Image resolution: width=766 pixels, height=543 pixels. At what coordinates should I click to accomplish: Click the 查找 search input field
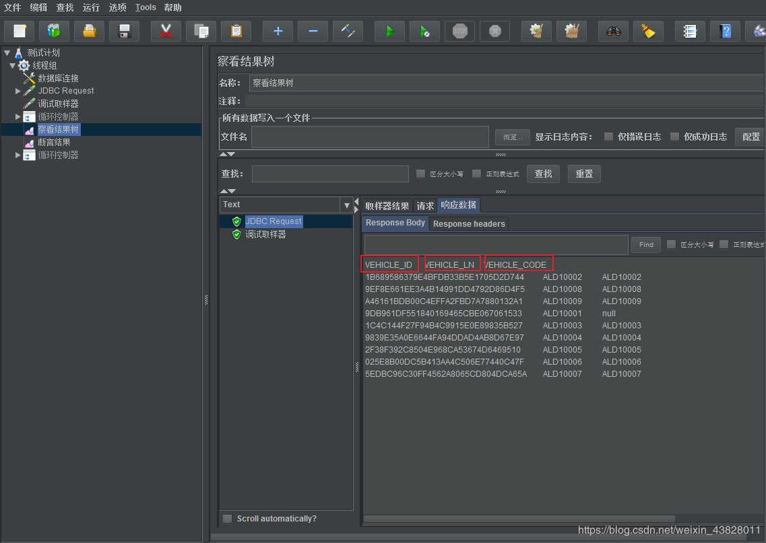[330, 174]
